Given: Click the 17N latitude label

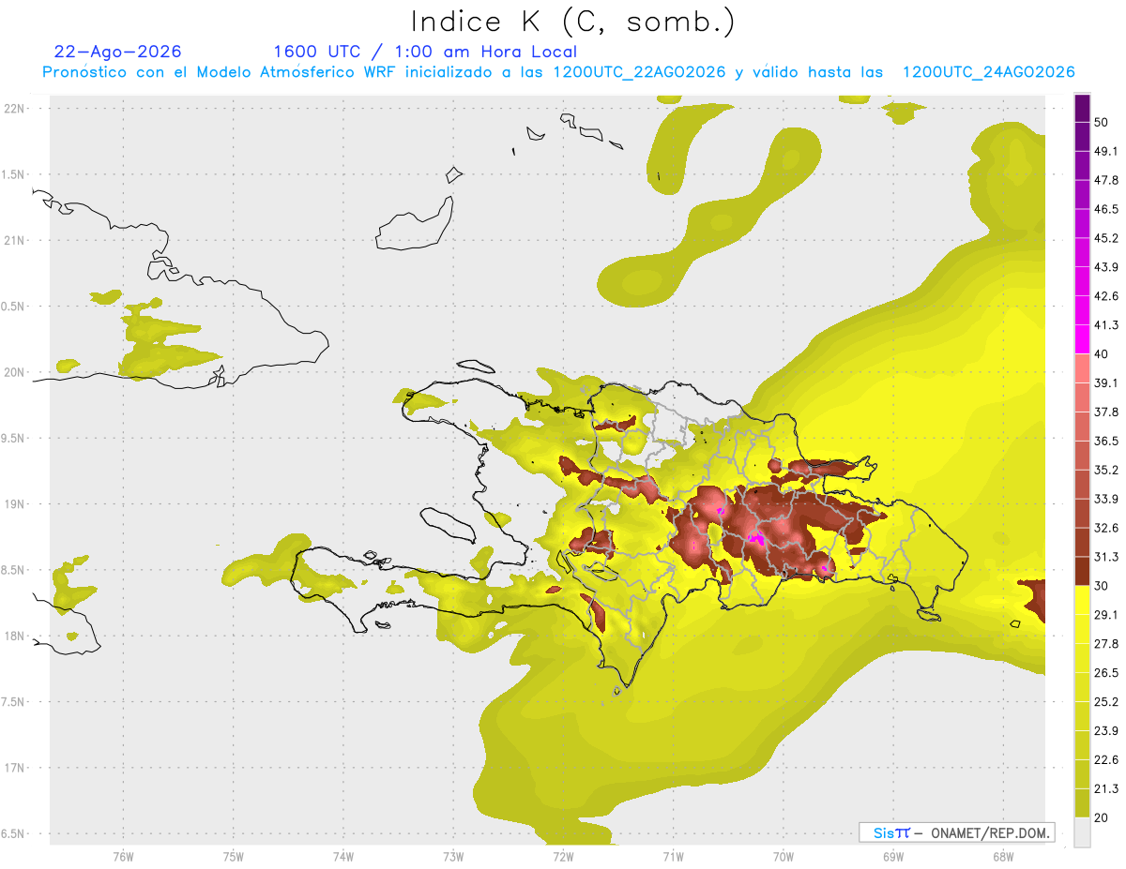Looking at the screenshot, I should [x=15, y=768].
